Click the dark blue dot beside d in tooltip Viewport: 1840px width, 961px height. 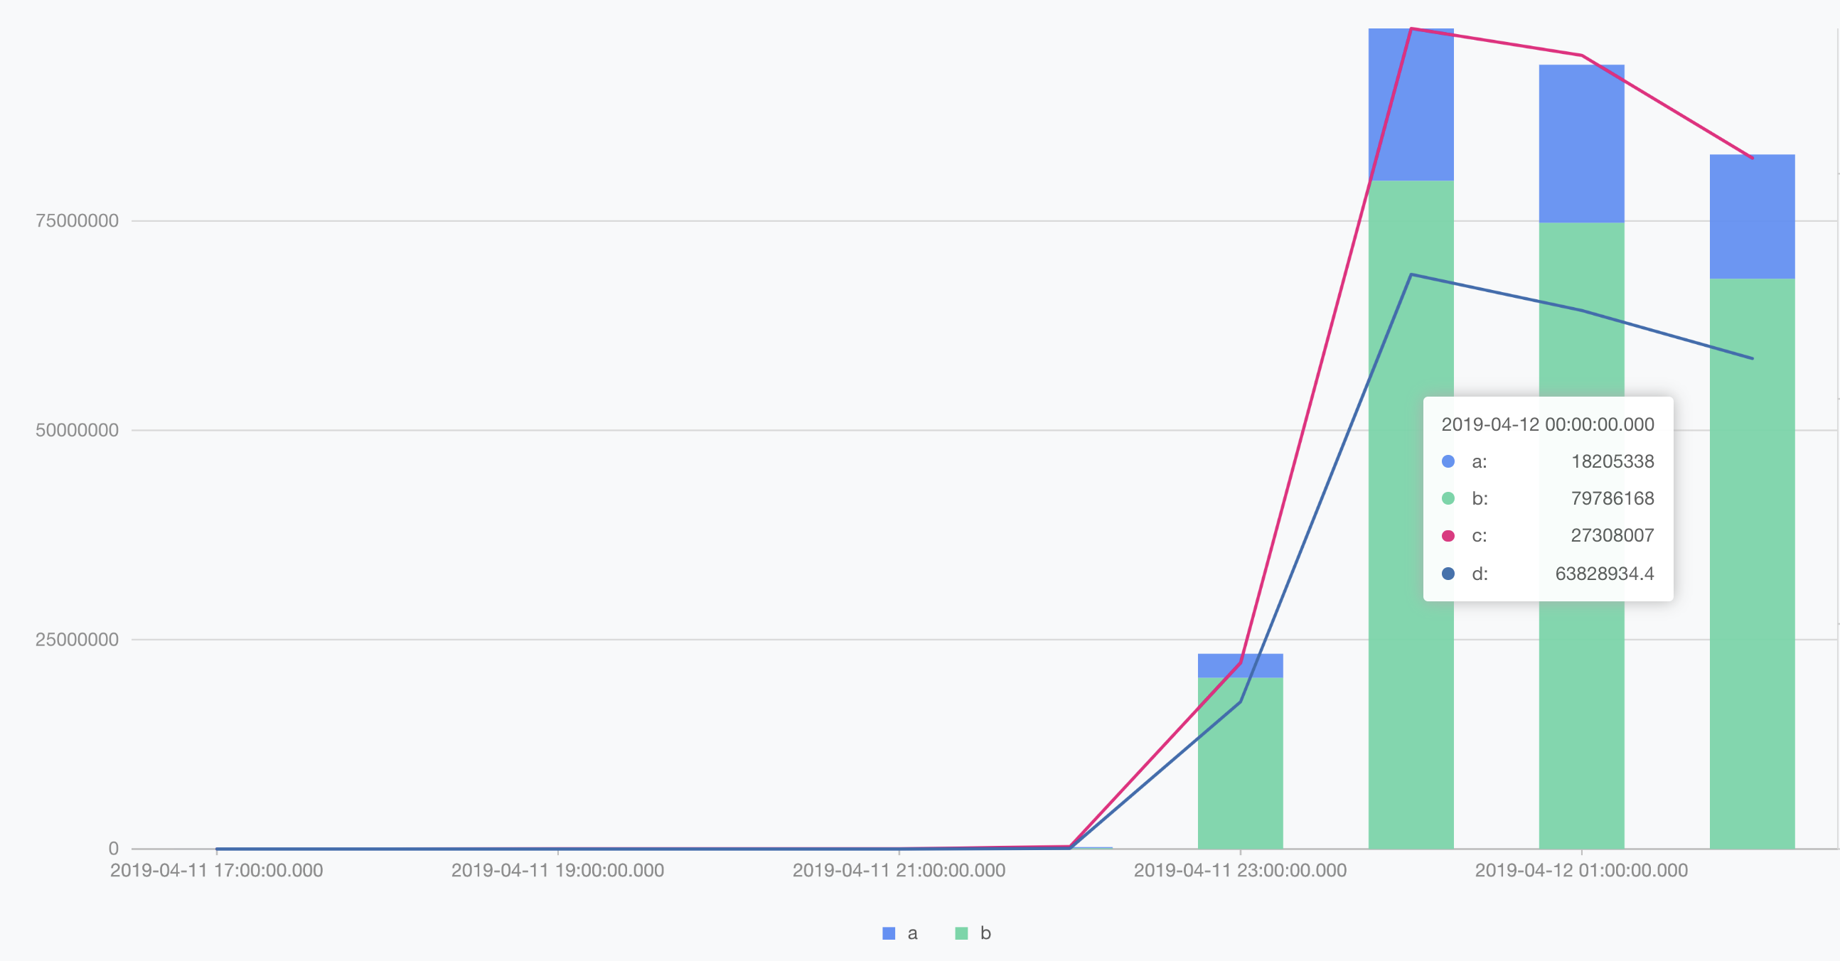pyautogui.click(x=1448, y=574)
